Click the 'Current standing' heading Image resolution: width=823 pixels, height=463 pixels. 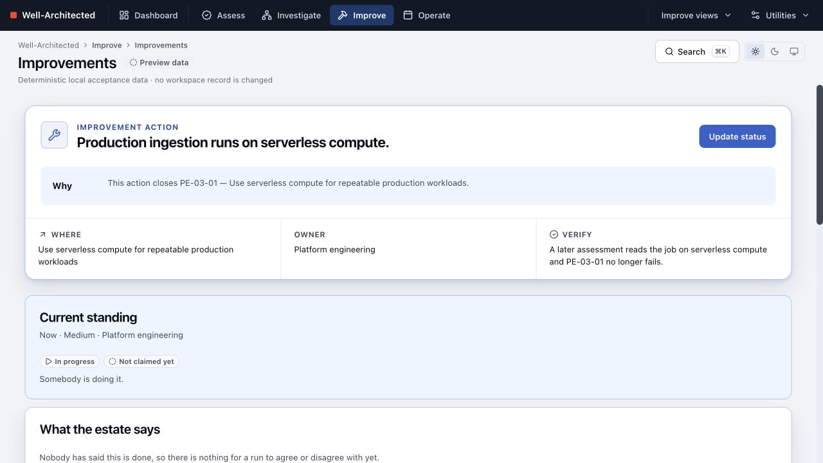pyautogui.click(x=88, y=318)
